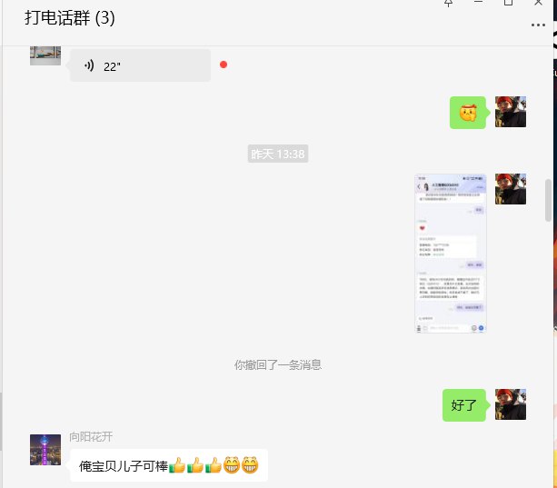
Task: Open the sent emoji sticker message
Action: click(x=469, y=113)
